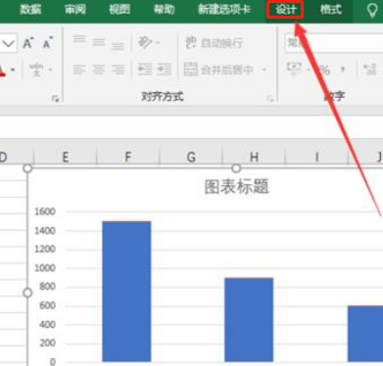Center text horizontally
Viewport: 383px width, 366px height.
[99, 69]
